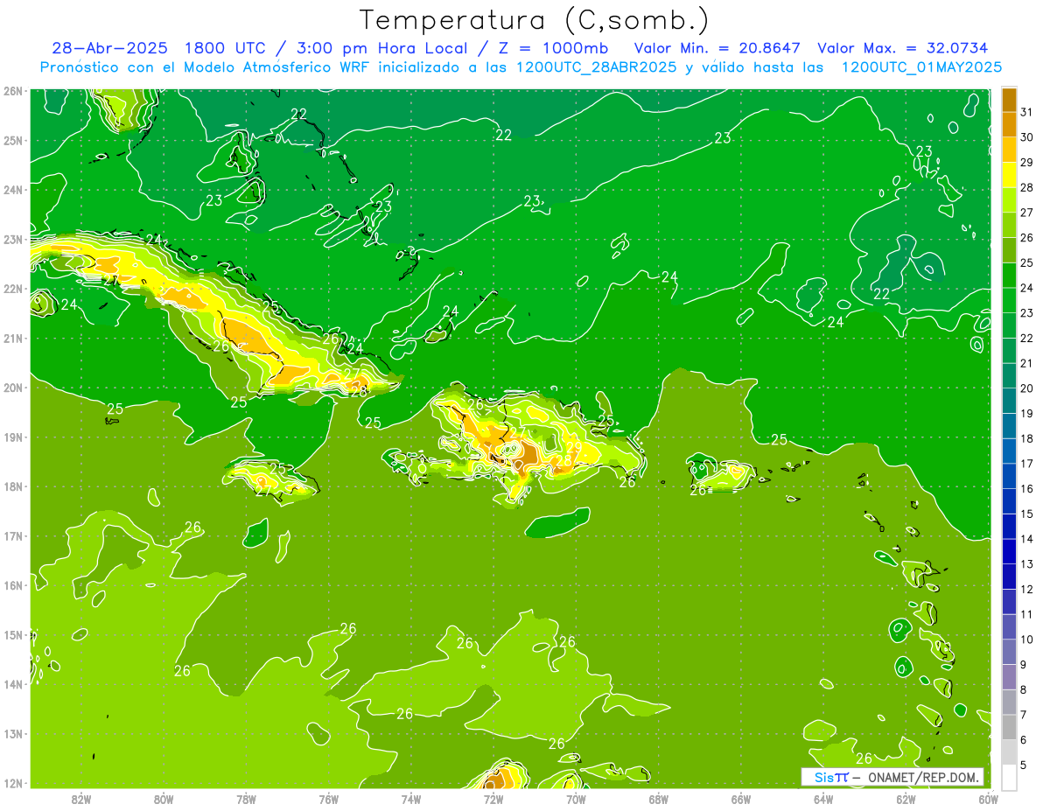
Task: Pick the white swatch below legend value 5
Action: click(1009, 776)
